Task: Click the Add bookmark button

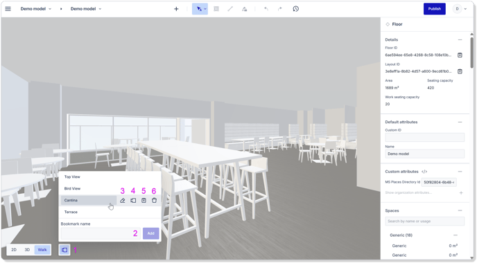Action: (151, 233)
